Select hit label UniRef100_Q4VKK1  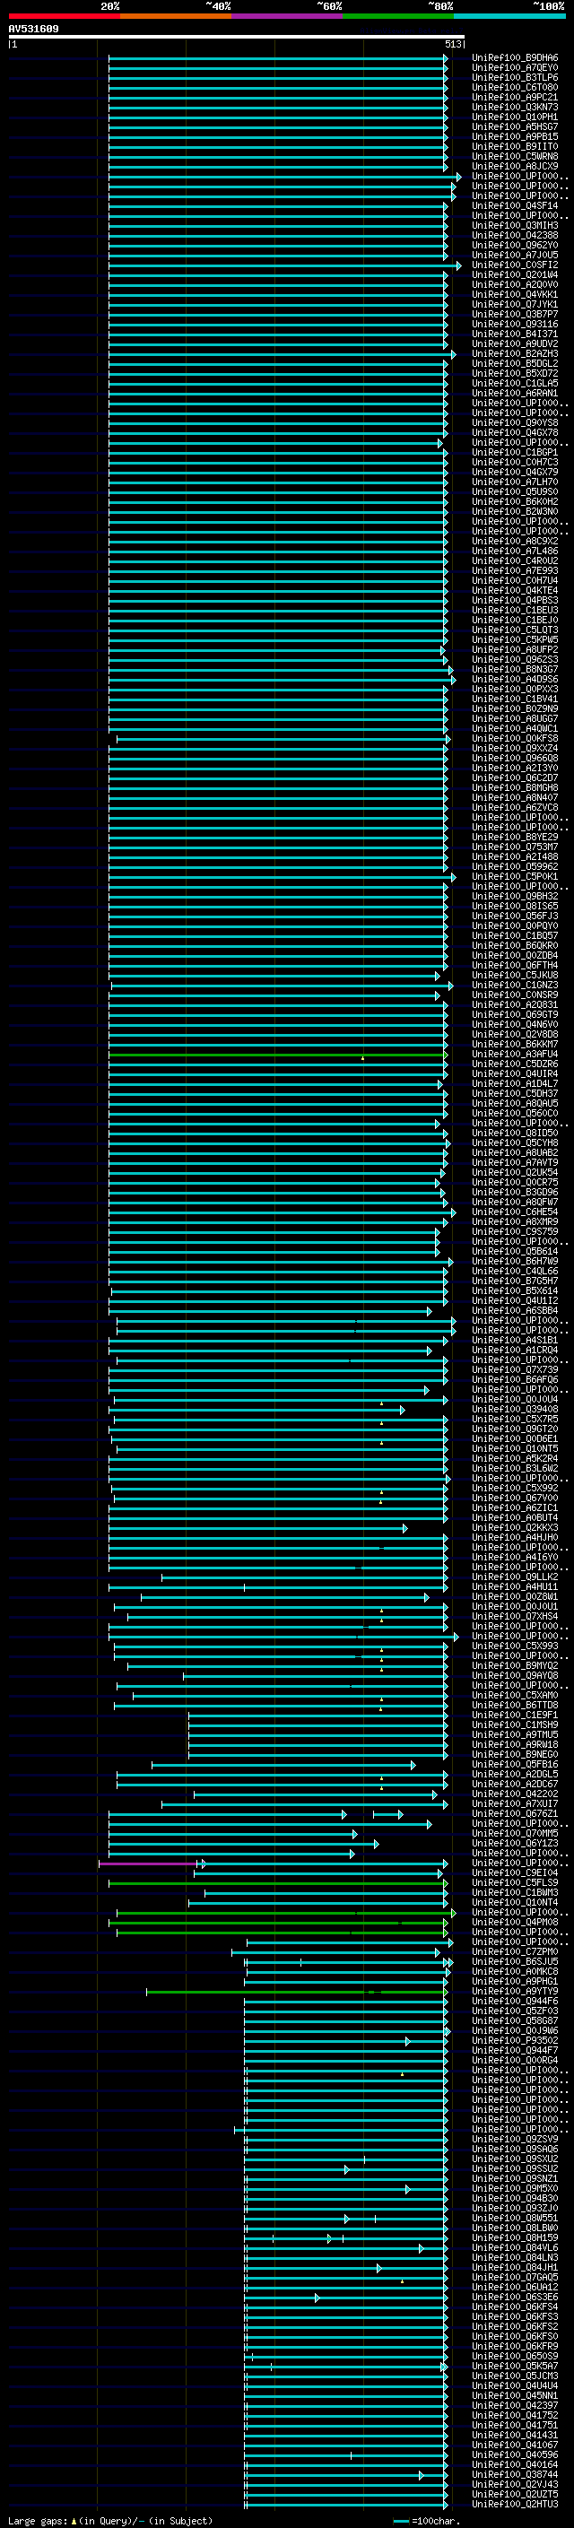tap(514, 294)
